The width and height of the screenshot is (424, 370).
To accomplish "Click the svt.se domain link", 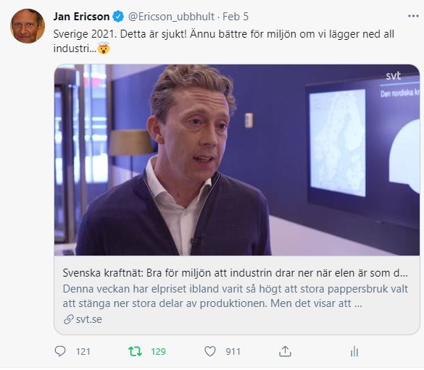I will (89, 319).
